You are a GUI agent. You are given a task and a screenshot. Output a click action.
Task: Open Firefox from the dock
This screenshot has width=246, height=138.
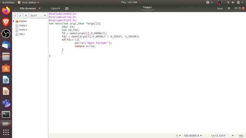tap(6, 11)
